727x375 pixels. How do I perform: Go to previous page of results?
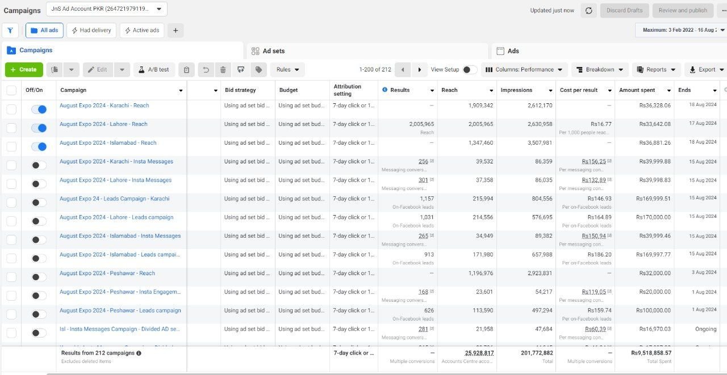402,70
